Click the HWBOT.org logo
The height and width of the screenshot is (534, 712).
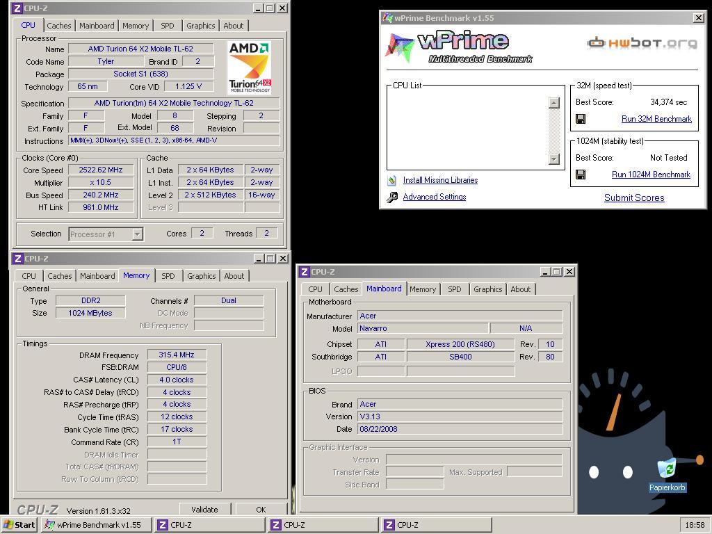(642, 43)
